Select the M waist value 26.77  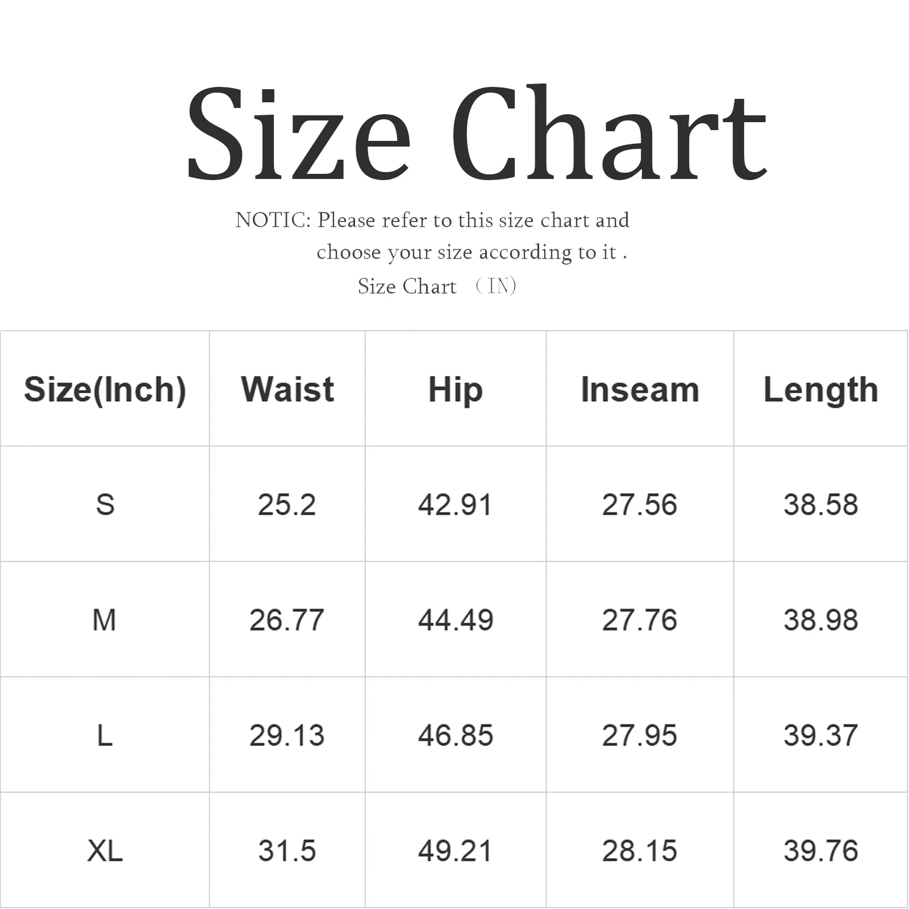click(287, 620)
